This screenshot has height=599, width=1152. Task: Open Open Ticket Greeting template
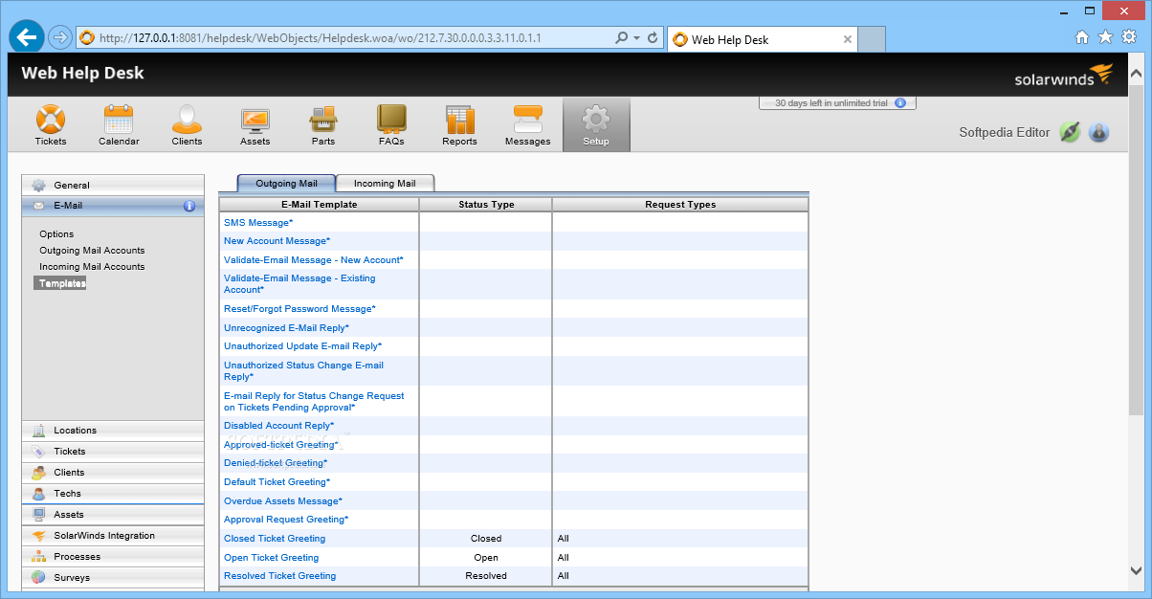[271, 557]
